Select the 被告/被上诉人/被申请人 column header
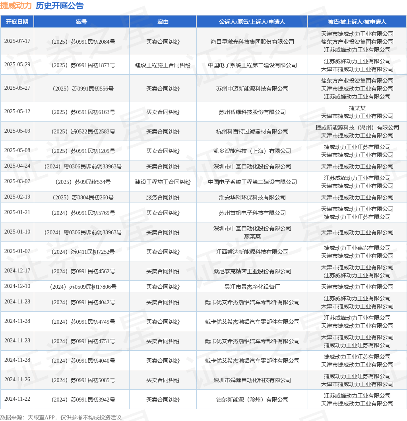The width and height of the screenshot is (407, 421). tap(357, 22)
